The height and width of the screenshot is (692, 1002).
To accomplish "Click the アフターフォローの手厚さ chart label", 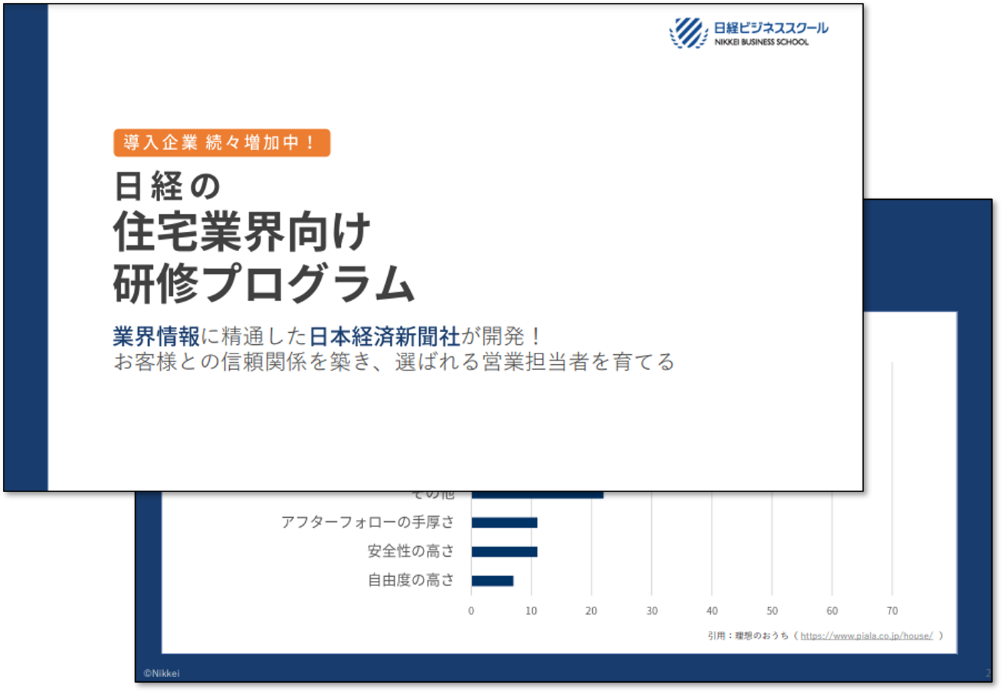I will 367,522.
